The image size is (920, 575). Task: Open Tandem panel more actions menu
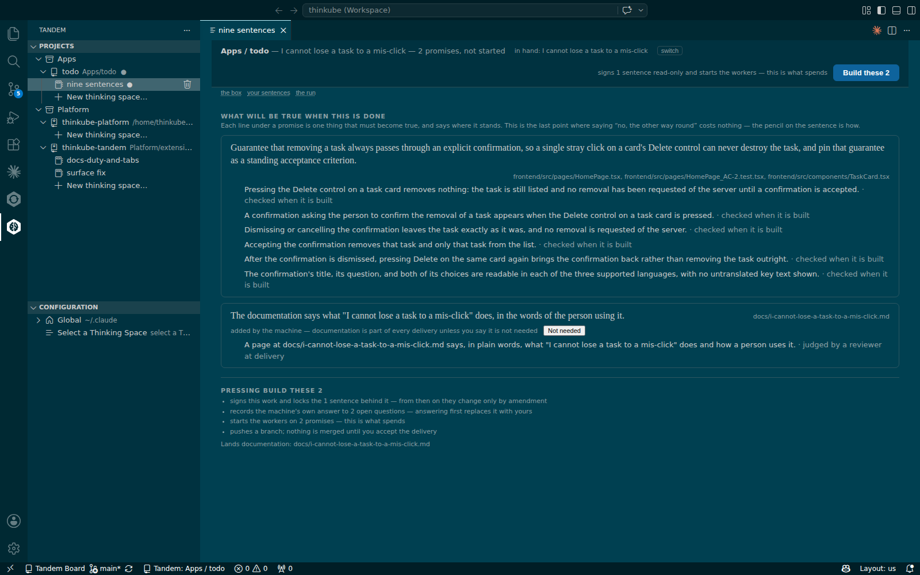(187, 30)
